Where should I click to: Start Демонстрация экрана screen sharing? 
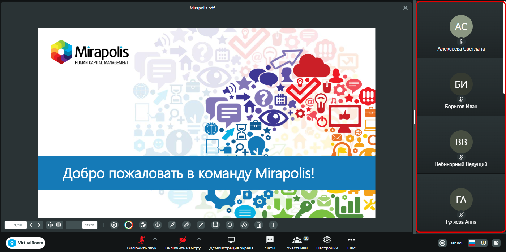coord(231,243)
